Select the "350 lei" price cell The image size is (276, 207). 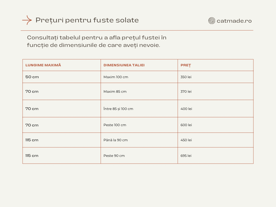tap(186, 77)
